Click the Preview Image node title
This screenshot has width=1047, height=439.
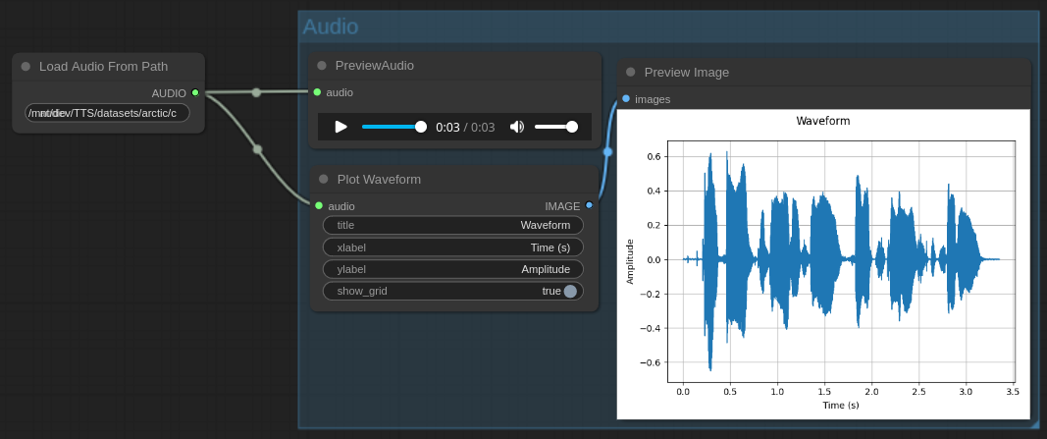click(x=687, y=72)
